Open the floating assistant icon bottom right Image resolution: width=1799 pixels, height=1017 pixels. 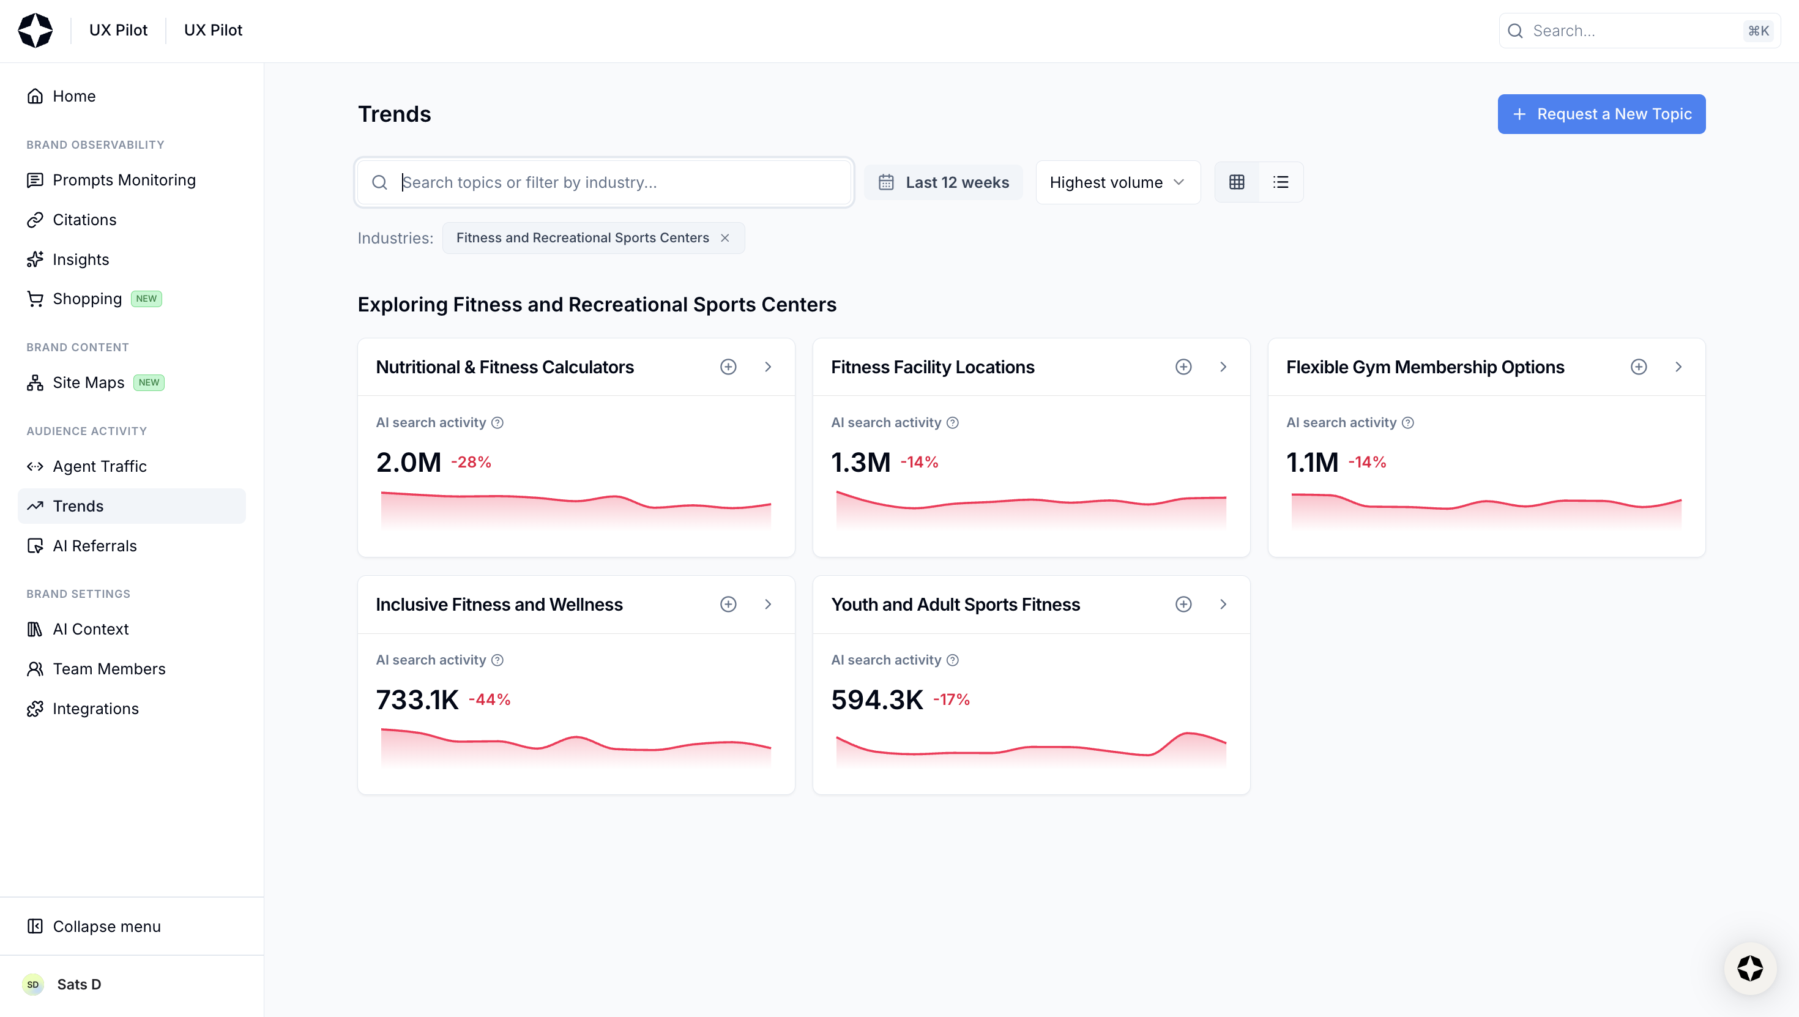tap(1749, 968)
